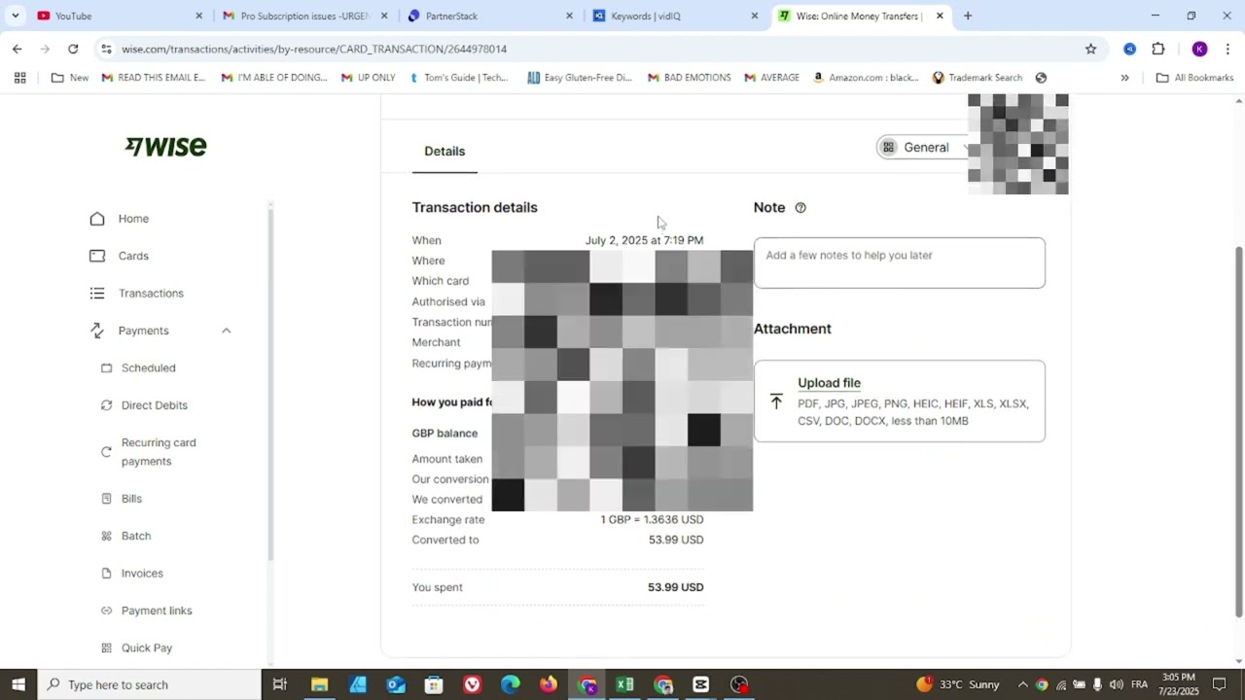Screen dimensions: 1245x700
Task: Collapse the Payments submenu chevron
Action: coord(226,331)
